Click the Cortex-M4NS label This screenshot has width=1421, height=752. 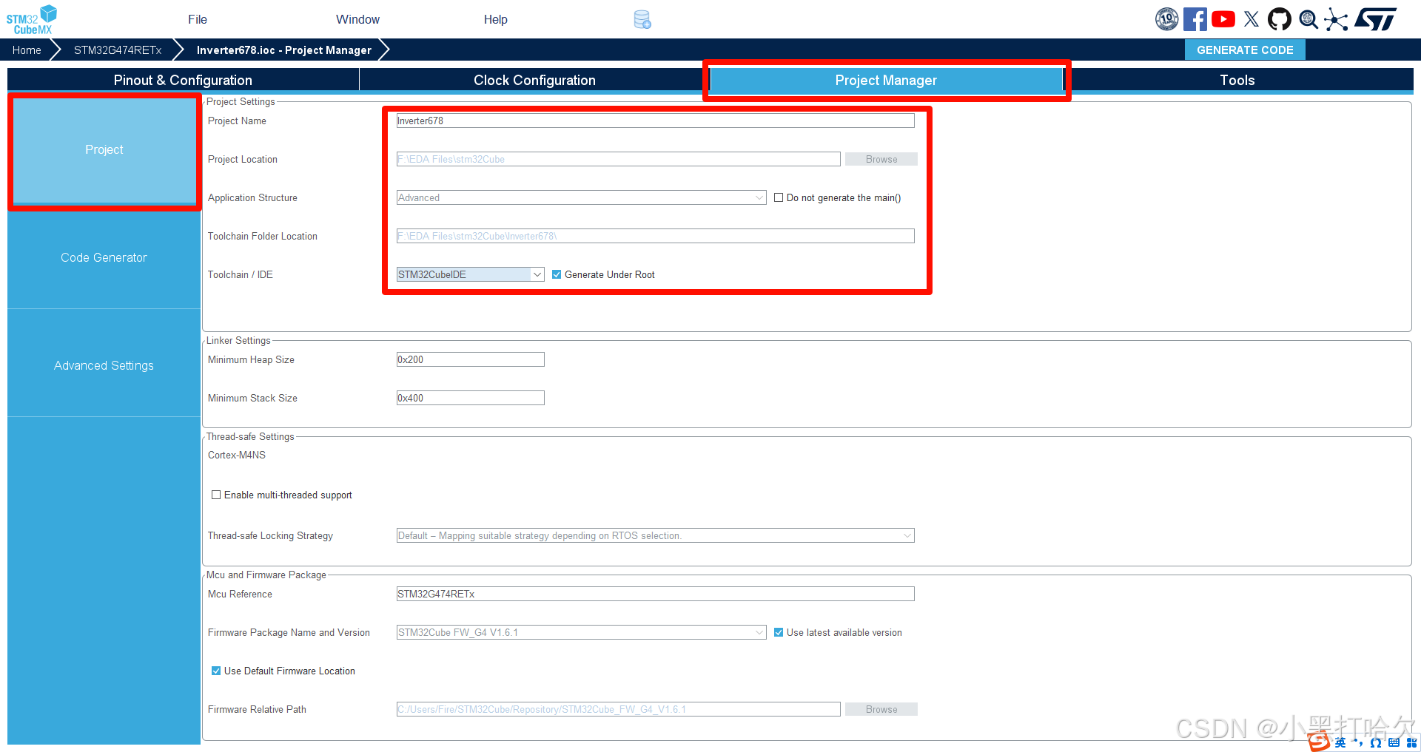click(x=237, y=455)
